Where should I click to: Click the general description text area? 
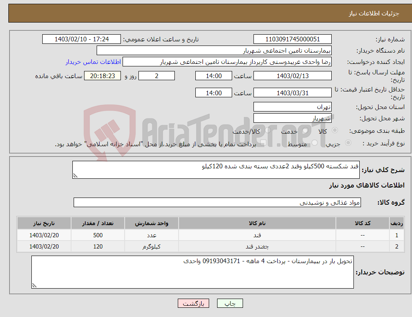tap(216, 170)
